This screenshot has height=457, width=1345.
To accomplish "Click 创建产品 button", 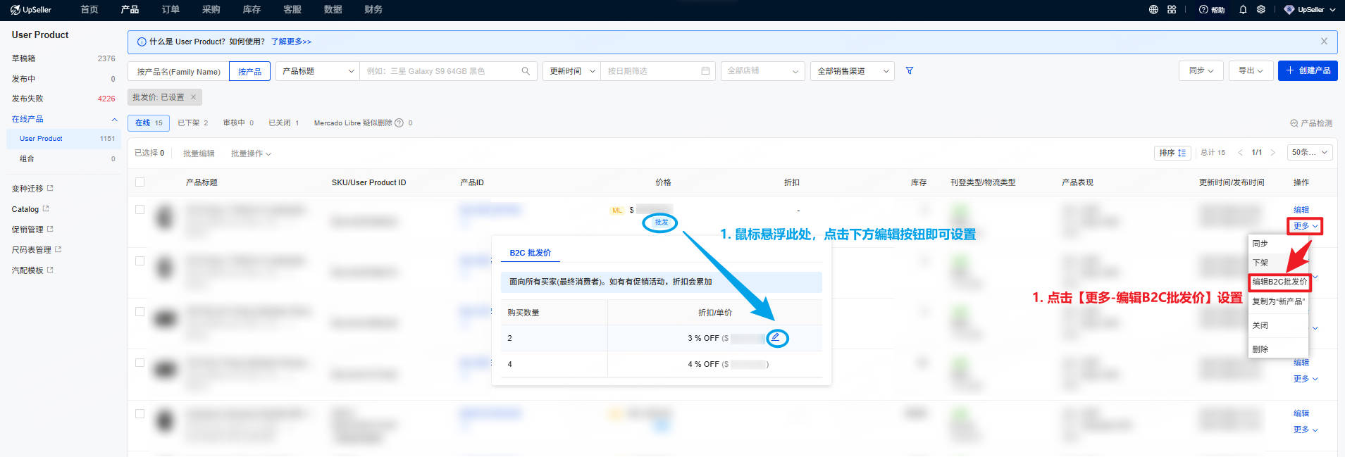I will [x=1308, y=70].
